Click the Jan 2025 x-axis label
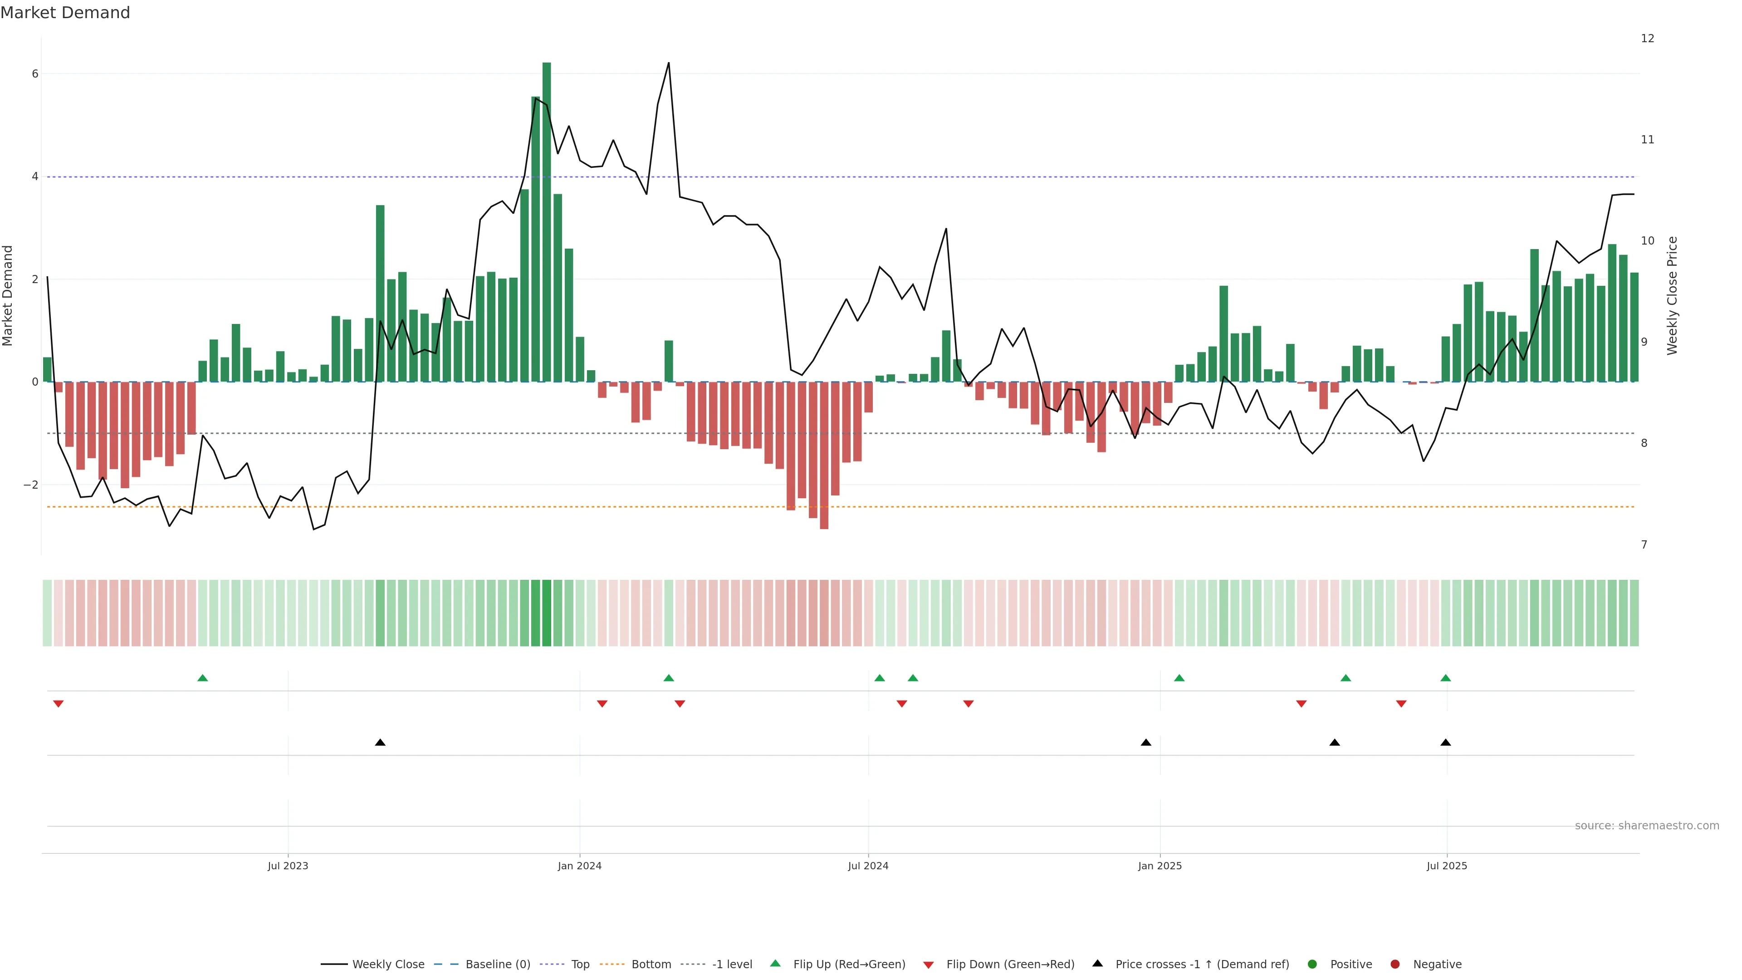Viewport: 1742px width, 980px height. tap(1160, 866)
